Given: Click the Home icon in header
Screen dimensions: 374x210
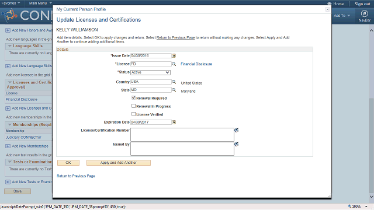Looking at the screenshot, I should click(330, 3).
